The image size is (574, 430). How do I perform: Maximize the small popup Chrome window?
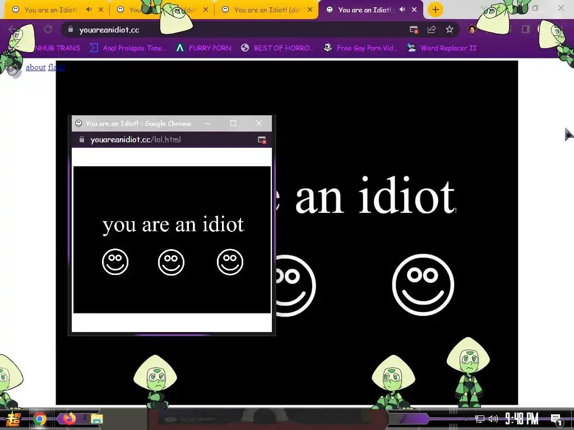pyautogui.click(x=233, y=123)
